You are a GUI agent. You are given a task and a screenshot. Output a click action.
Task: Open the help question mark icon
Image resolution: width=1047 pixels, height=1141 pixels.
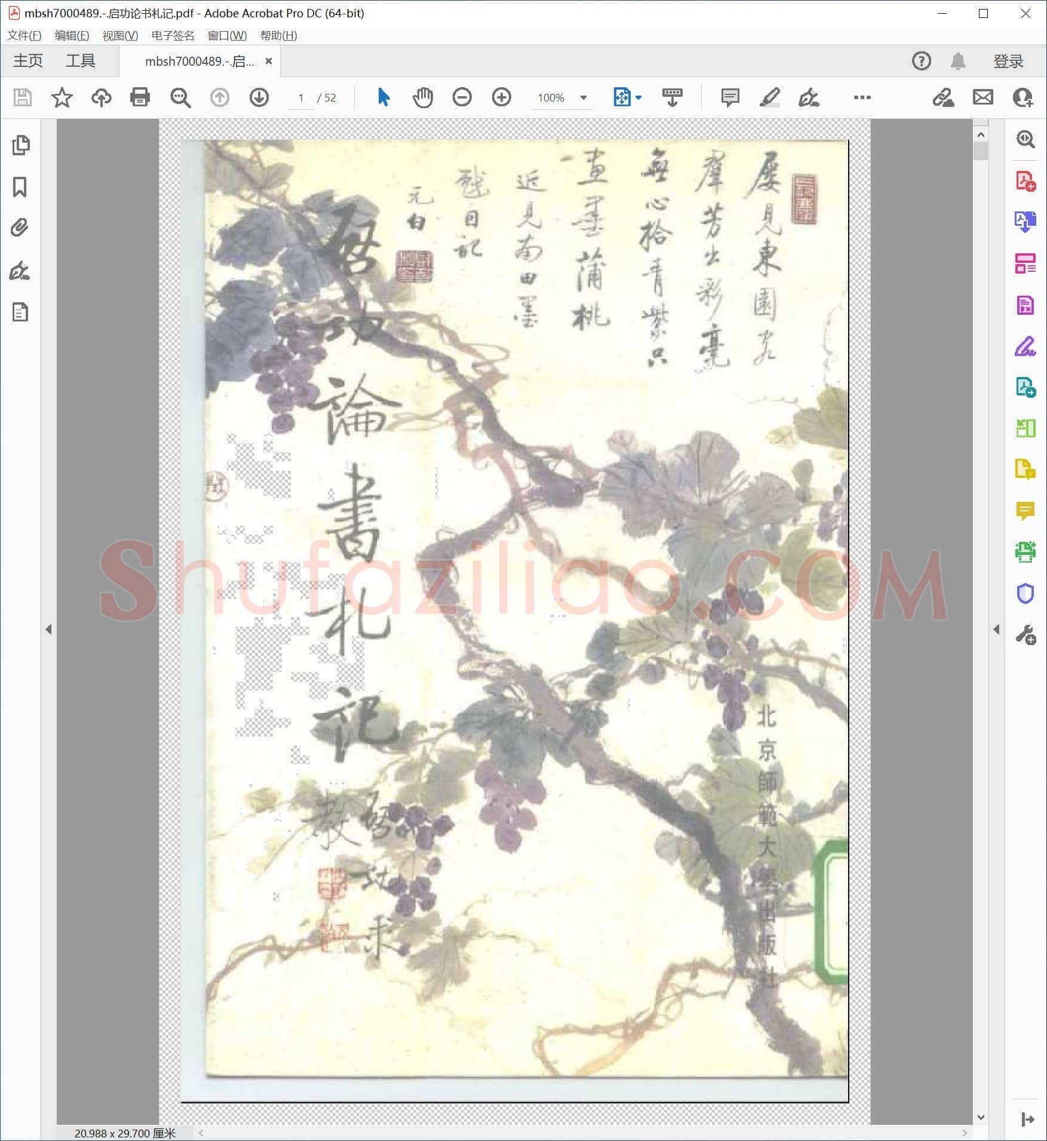click(x=922, y=61)
